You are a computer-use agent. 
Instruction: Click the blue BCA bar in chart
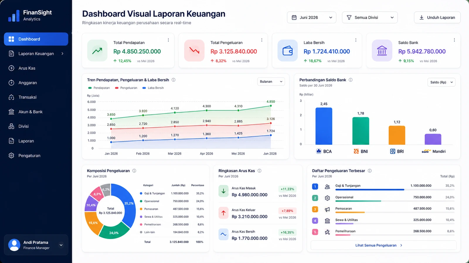(324, 126)
